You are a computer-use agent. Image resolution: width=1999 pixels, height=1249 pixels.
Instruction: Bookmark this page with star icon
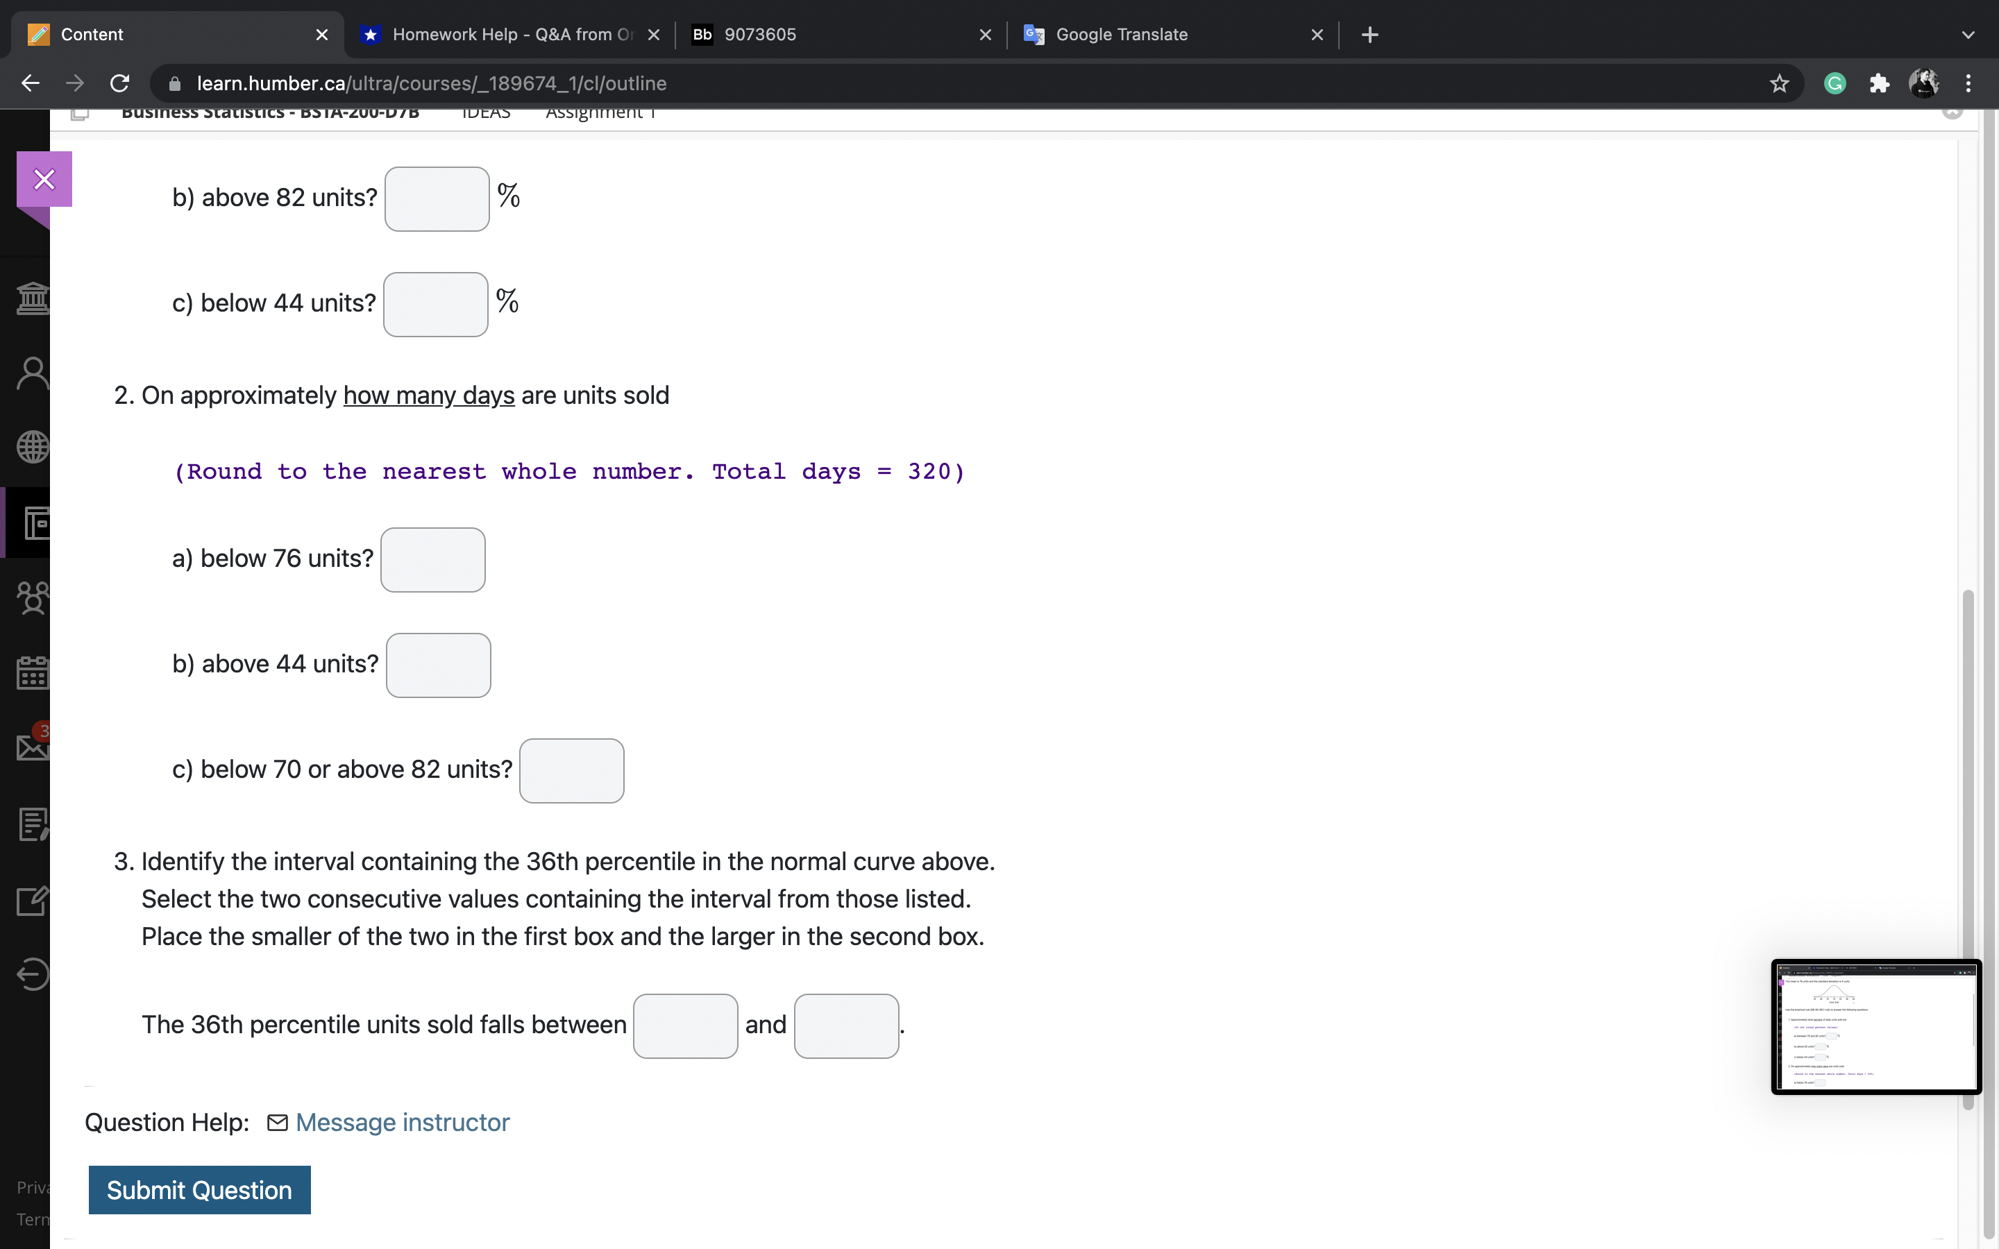click(x=1779, y=83)
